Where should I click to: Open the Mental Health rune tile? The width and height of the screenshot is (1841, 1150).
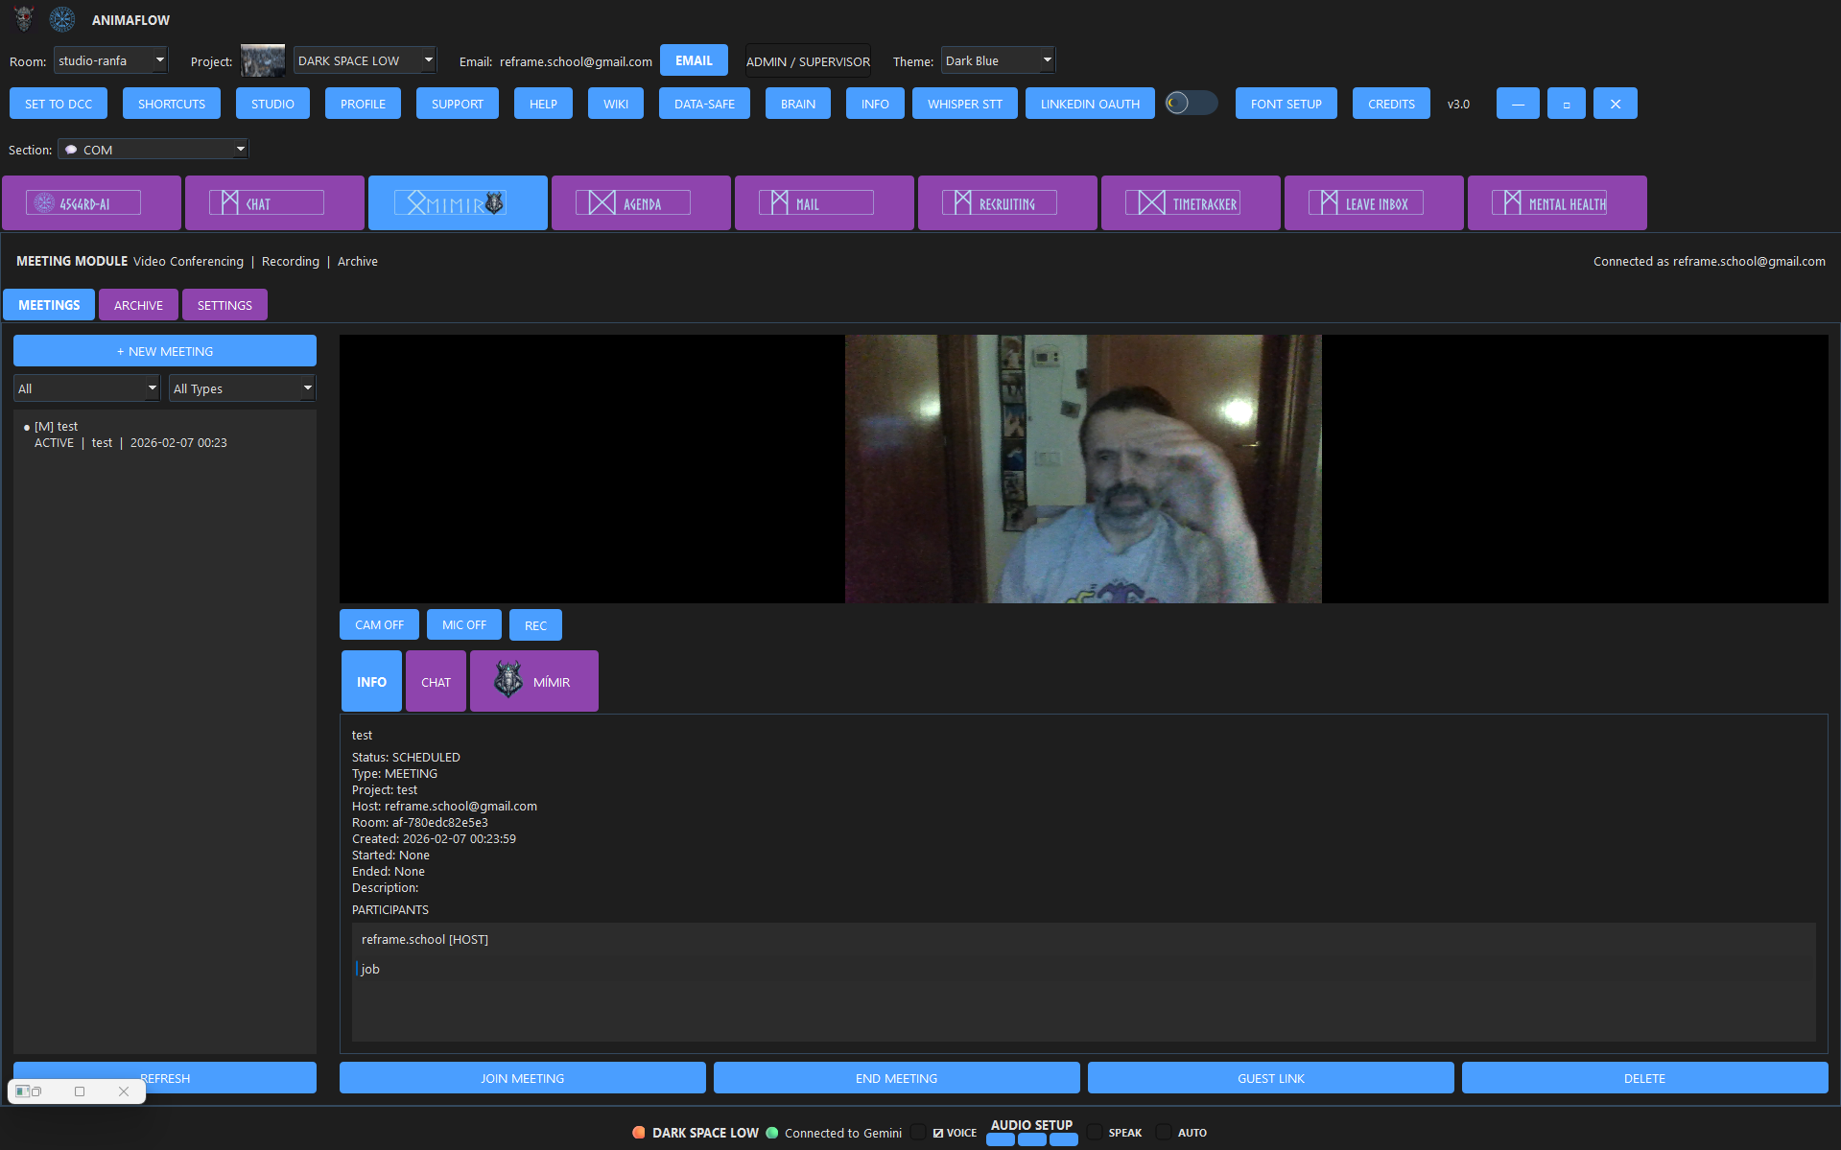1557,203
